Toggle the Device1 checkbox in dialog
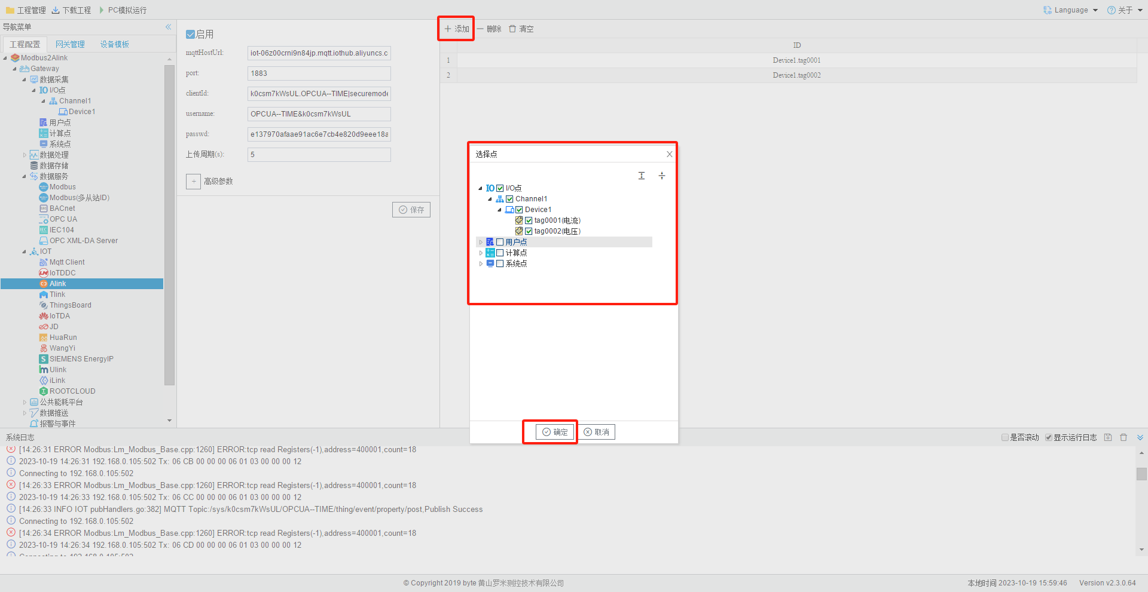Image resolution: width=1148 pixels, height=592 pixels. coord(520,210)
